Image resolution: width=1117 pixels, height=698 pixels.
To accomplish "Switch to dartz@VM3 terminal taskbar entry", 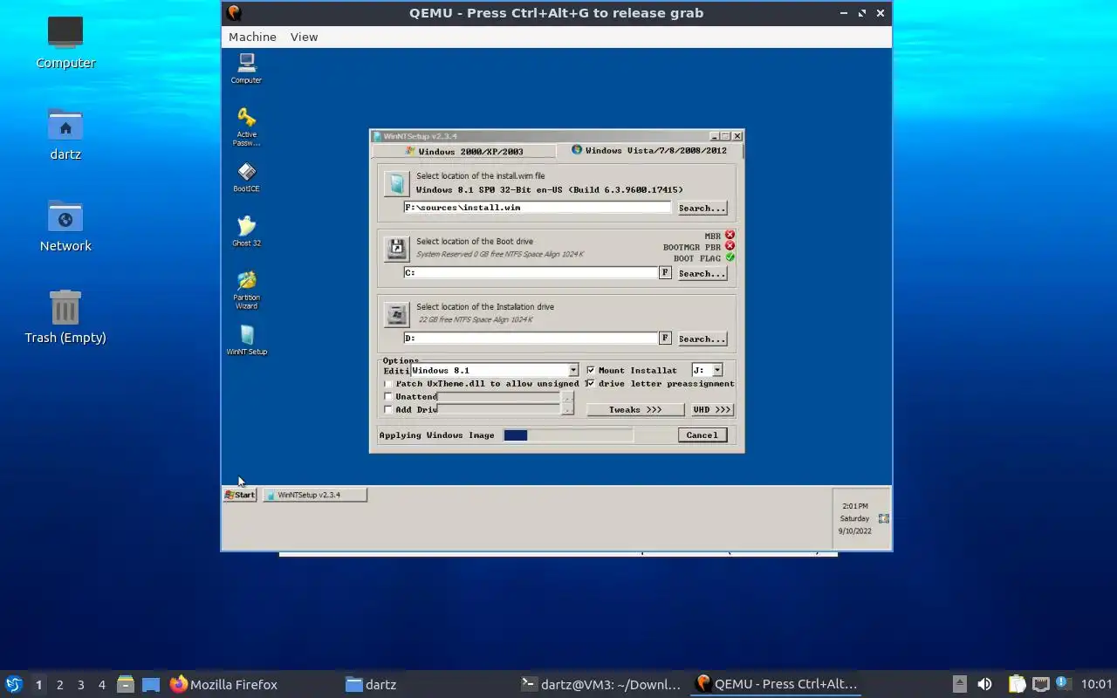I will pos(600,684).
